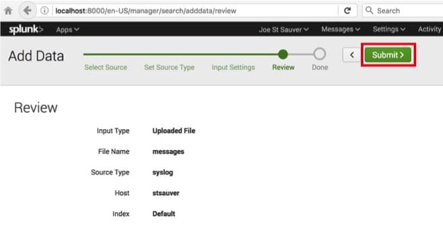Reload the page with the refresh icon
This screenshot has width=443, height=246.
[x=347, y=11]
